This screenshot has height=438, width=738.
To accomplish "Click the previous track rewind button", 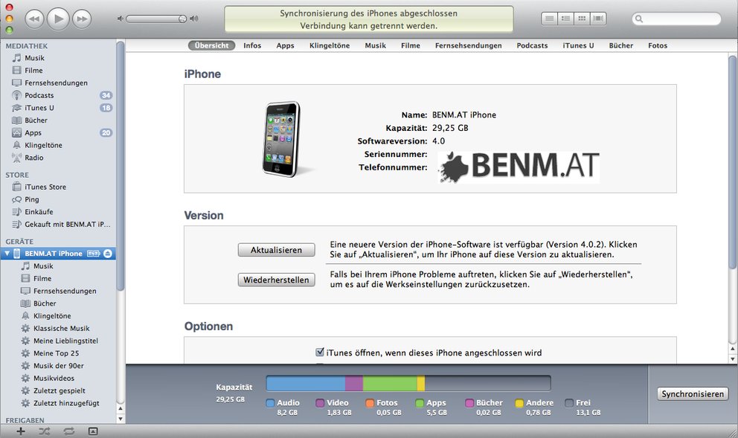I will click(34, 19).
